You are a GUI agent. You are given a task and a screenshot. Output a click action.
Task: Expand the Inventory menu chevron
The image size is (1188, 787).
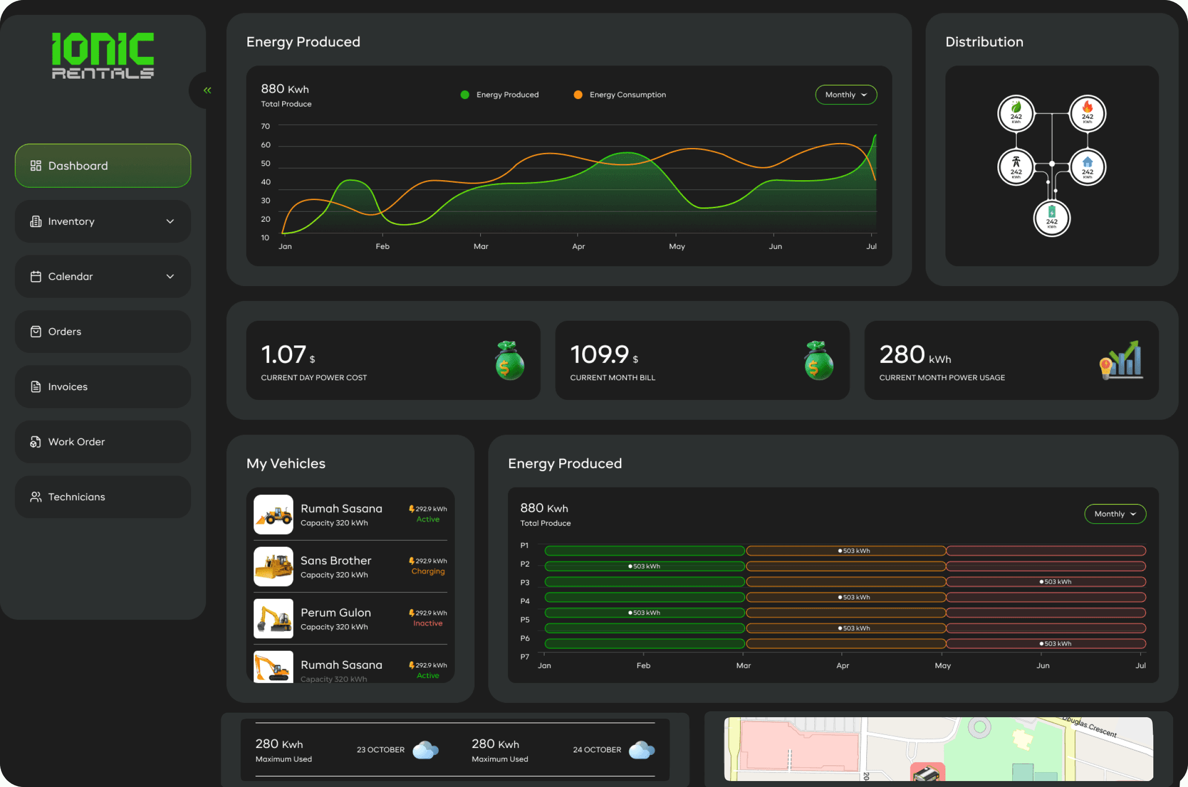click(x=170, y=221)
